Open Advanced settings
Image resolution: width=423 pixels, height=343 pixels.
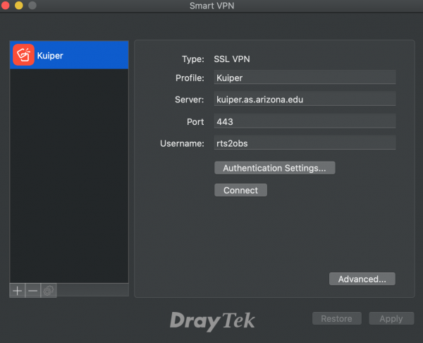362,279
